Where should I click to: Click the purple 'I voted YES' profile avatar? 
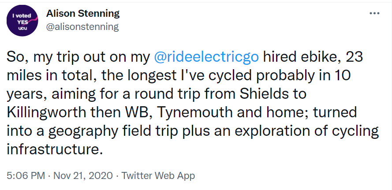(x=20, y=21)
